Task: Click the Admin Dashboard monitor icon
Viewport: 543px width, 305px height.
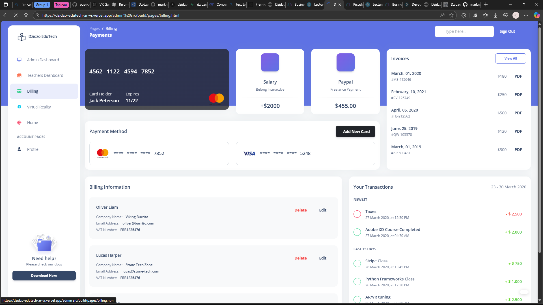Action: 19,60
